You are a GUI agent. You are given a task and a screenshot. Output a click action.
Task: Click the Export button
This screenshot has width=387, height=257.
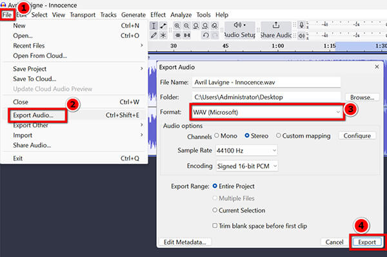click(367, 242)
